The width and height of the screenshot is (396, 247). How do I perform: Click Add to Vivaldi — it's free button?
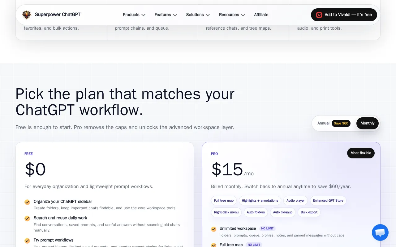click(x=344, y=15)
